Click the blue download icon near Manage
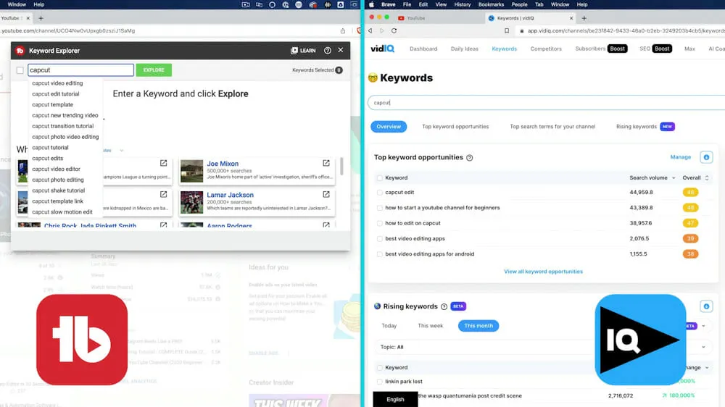This screenshot has height=407, width=725. (706, 157)
